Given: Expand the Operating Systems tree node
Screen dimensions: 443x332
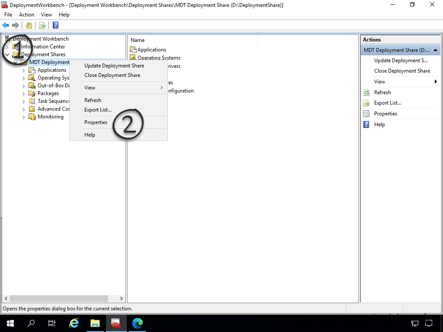Looking at the screenshot, I should [24, 78].
